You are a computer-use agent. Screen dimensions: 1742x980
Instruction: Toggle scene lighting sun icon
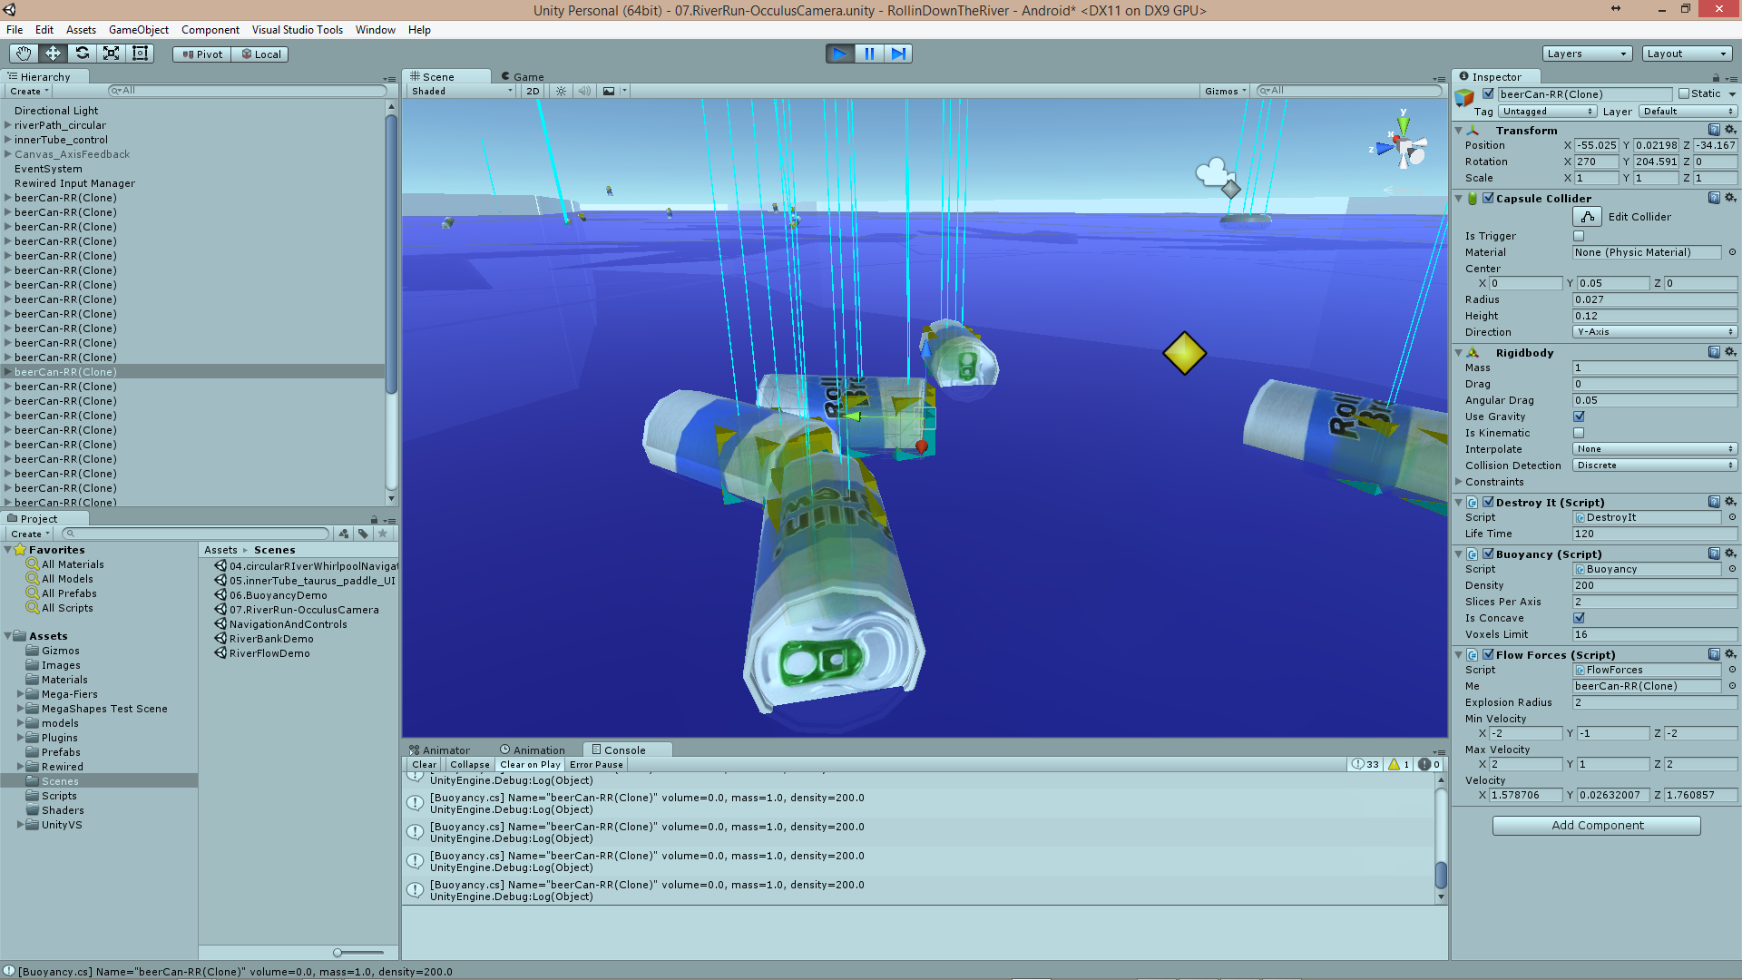[561, 91]
